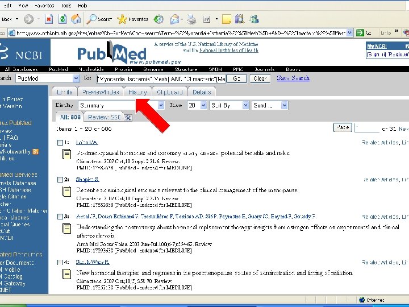Open the Limits tab

pos(65,92)
